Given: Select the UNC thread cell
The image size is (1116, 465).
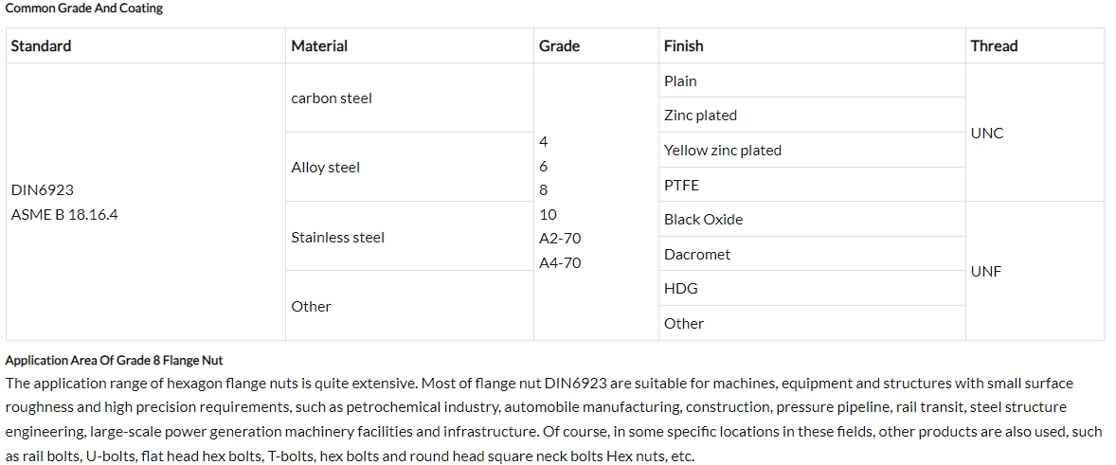Looking at the screenshot, I should click(x=986, y=134).
